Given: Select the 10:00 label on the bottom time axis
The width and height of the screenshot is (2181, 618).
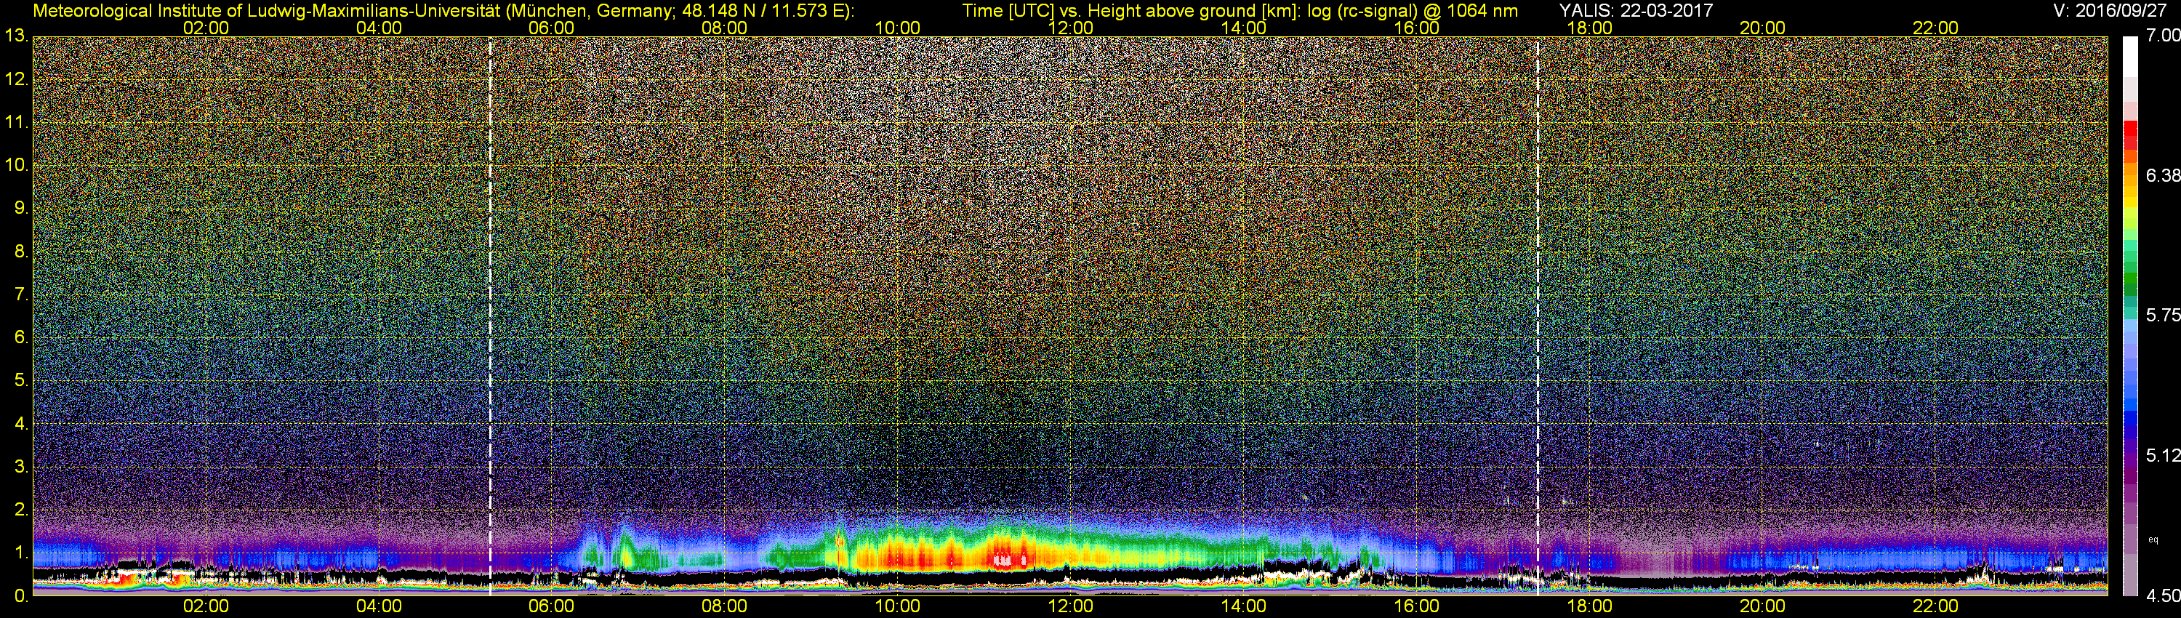Looking at the screenshot, I should click(897, 606).
